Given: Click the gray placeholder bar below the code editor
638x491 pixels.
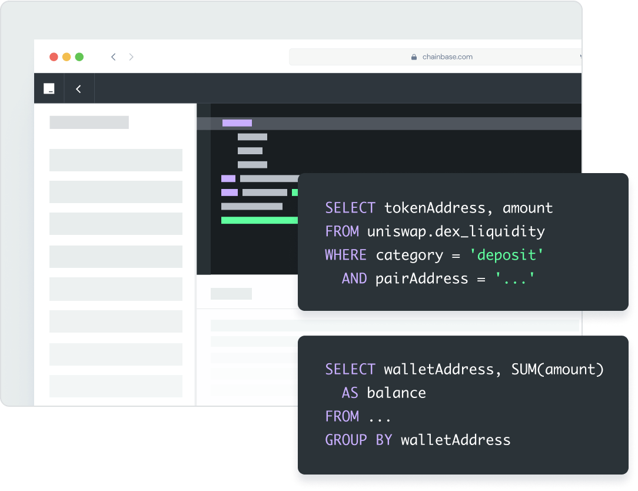Looking at the screenshot, I should pyautogui.click(x=232, y=293).
